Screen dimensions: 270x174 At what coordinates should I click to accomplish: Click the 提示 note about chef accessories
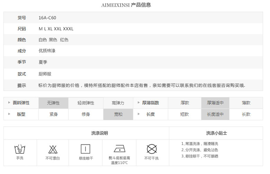(x=142, y=85)
